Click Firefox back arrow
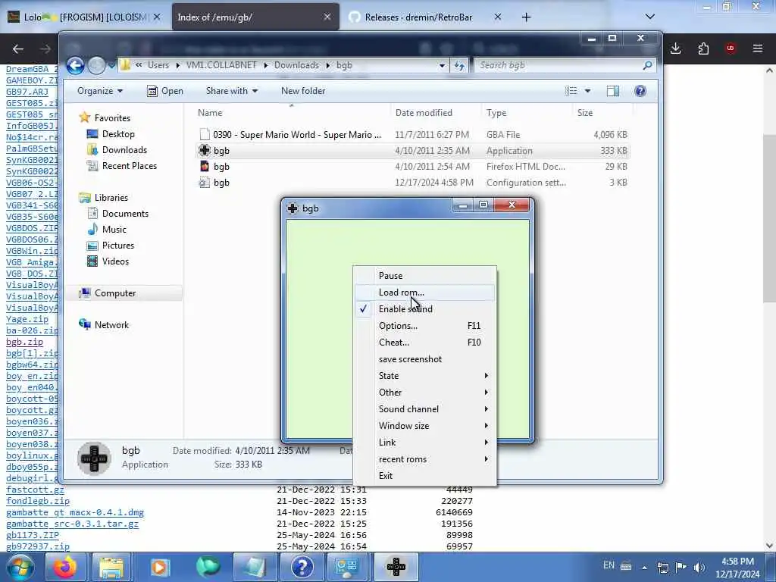The height and width of the screenshot is (582, 776). [18, 48]
